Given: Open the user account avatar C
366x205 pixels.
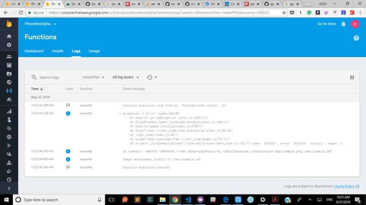Looking at the screenshot, I should click(x=355, y=24).
